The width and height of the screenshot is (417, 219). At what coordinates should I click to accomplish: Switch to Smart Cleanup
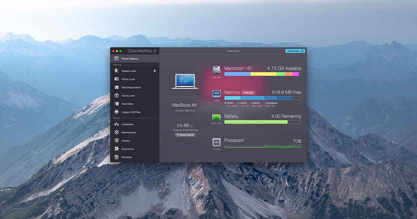click(x=117, y=58)
